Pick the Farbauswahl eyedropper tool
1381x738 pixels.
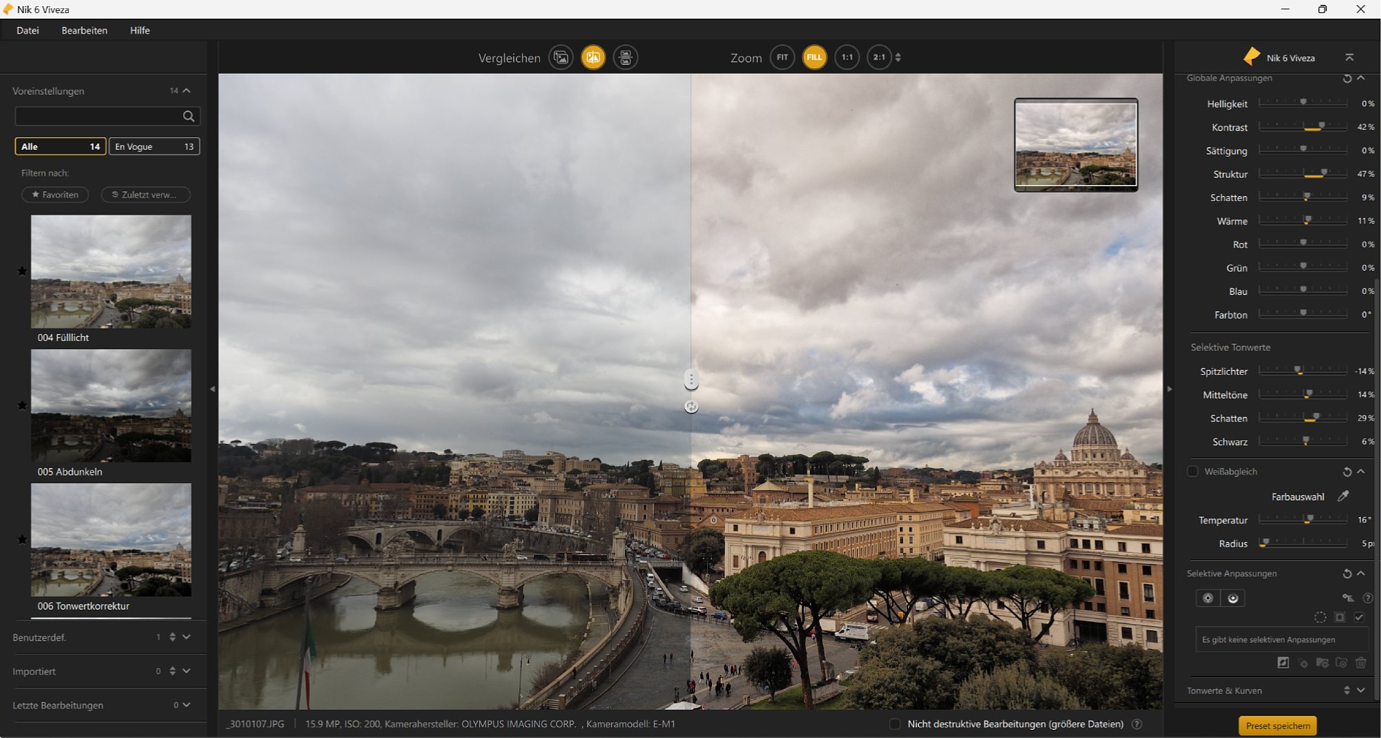click(x=1343, y=496)
